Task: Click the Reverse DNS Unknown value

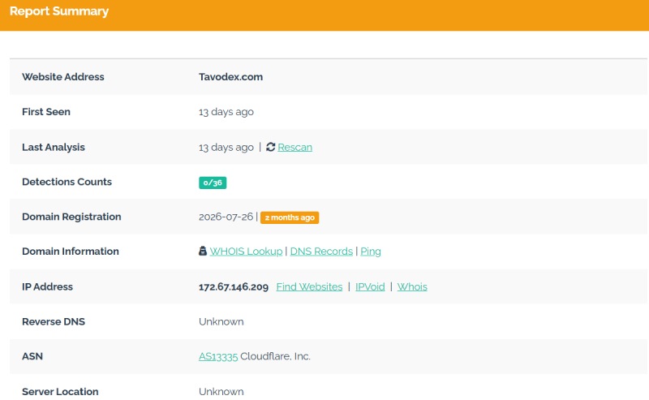Action: (221, 322)
